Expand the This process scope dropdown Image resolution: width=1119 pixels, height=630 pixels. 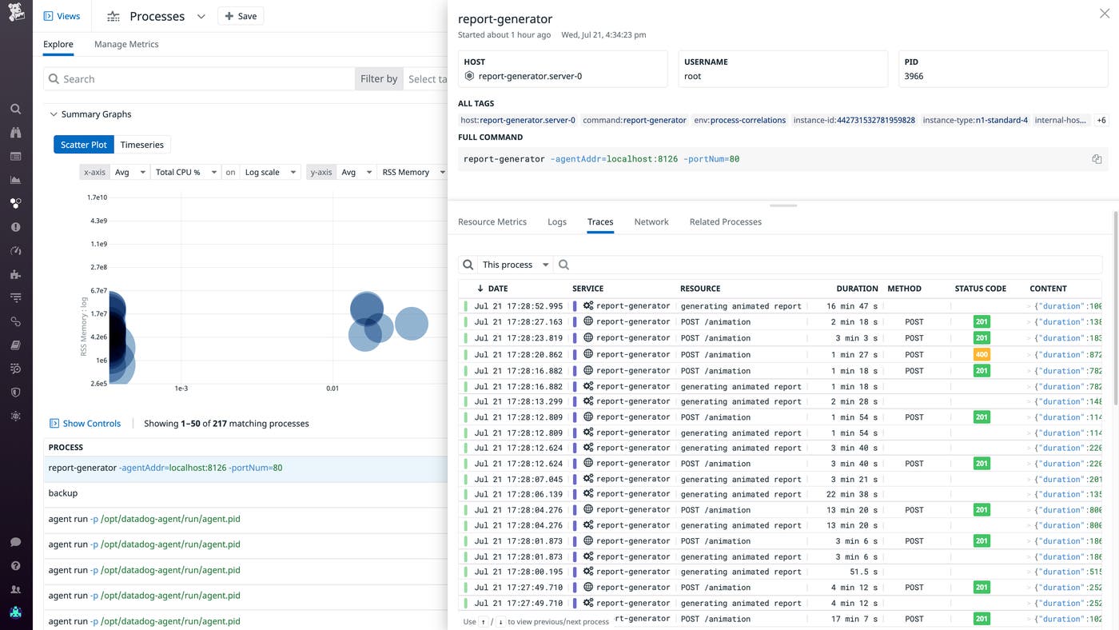(516, 265)
